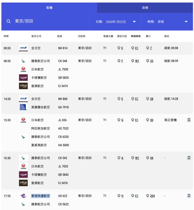The width and height of the screenshot is (194, 210).
Task: Click the HK Express logo beside UO 622
Action: pyautogui.click(x=23, y=196)
